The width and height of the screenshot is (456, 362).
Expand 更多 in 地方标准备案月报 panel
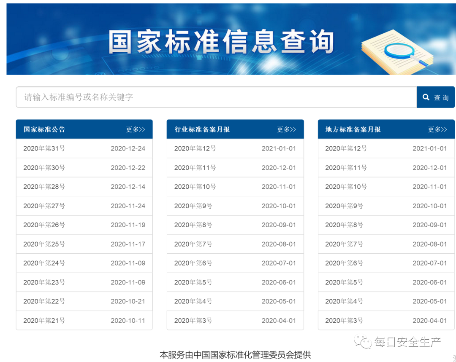coord(437,129)
